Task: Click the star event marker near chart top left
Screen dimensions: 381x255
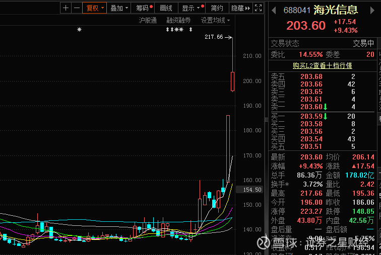Action: (x=79, y=30)
